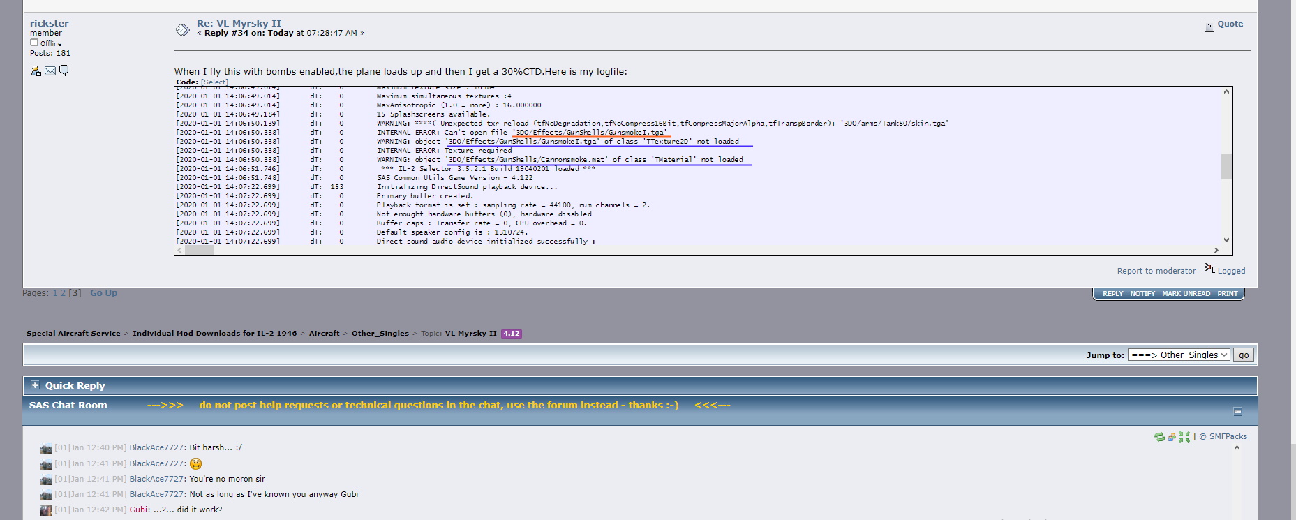Click the chat message 'You're no moron sir'
The image size is (1296, 520).
tap(228, 480)
